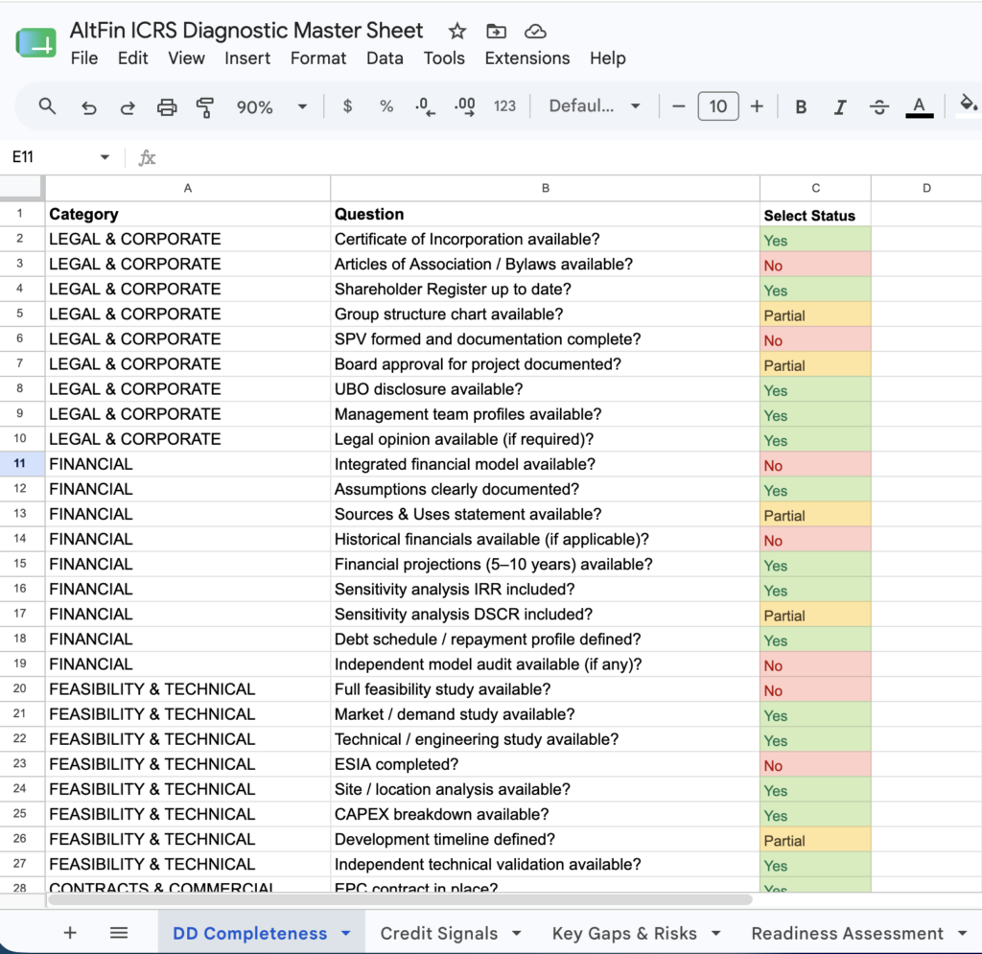982x954 pixels.
Task: Format as percent
Action: pos(386,106)
